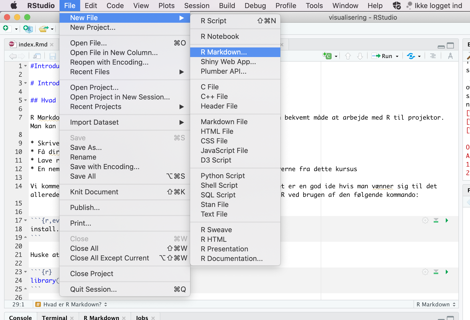
Task: Click Close All Except Current menu item
Action: click(125, 258)
